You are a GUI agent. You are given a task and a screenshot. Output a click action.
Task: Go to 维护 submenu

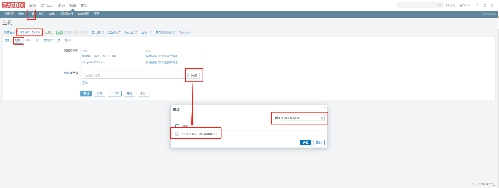(41, 14)
